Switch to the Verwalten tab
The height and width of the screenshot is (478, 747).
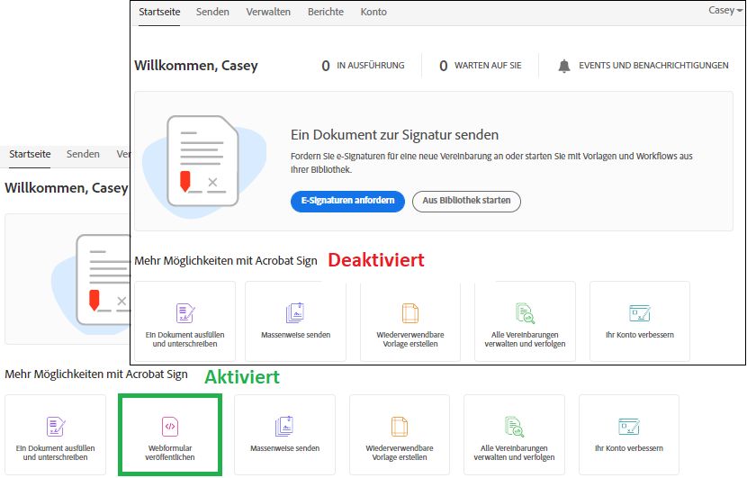(268, 12)
